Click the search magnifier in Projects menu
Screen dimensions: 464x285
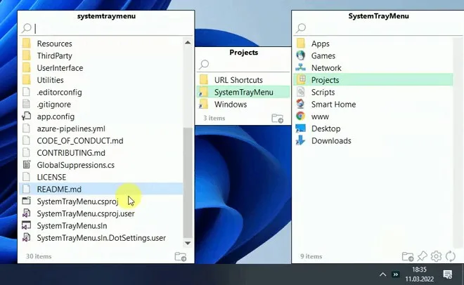click(204, 64)
